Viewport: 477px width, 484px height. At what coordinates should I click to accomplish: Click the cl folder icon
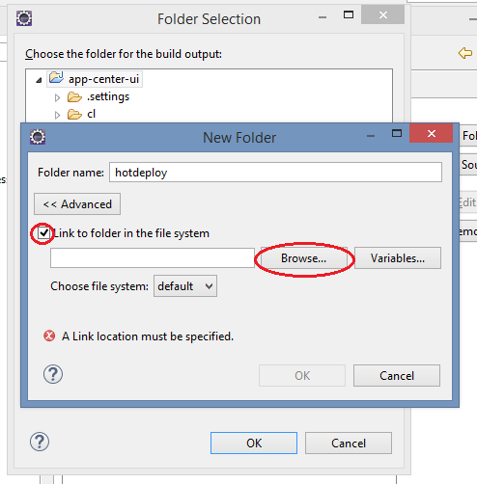click(74, 114)
